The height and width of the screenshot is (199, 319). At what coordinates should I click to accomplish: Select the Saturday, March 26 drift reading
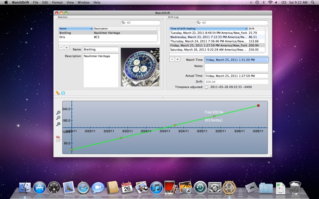pos(217,49)
